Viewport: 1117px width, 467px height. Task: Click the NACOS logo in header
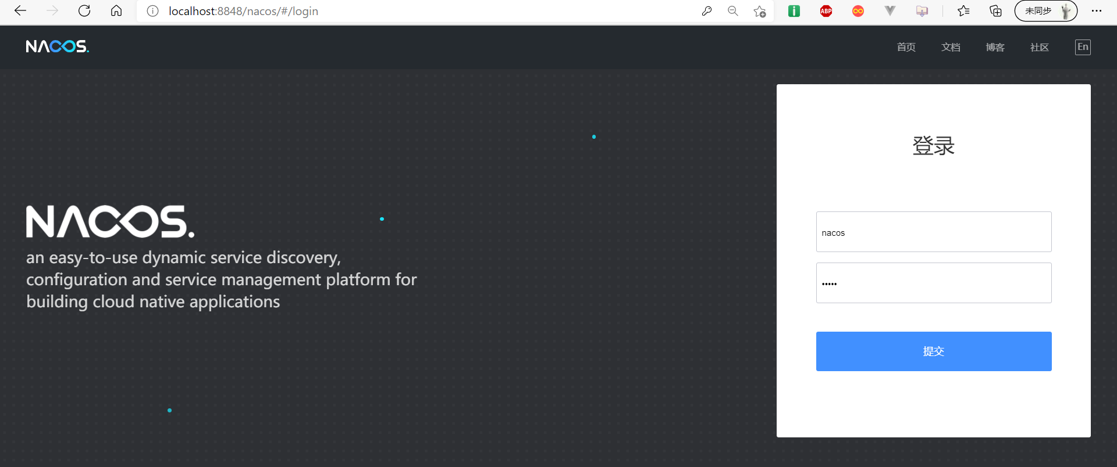point(58,46)
